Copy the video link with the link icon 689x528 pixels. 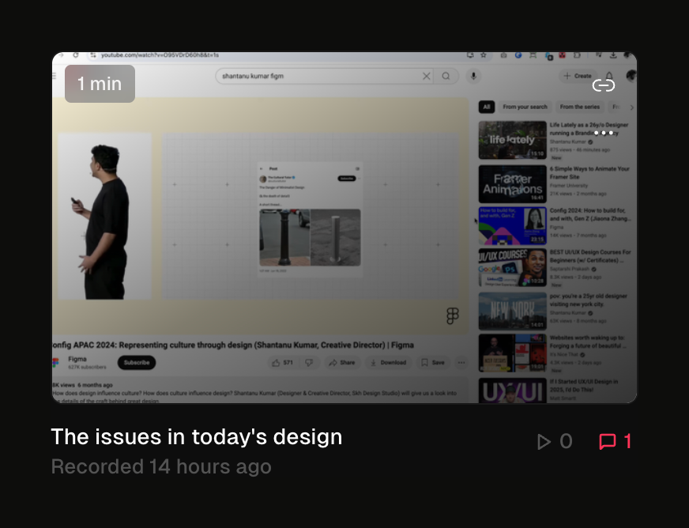pyautogui.click(x=604, y=85)
